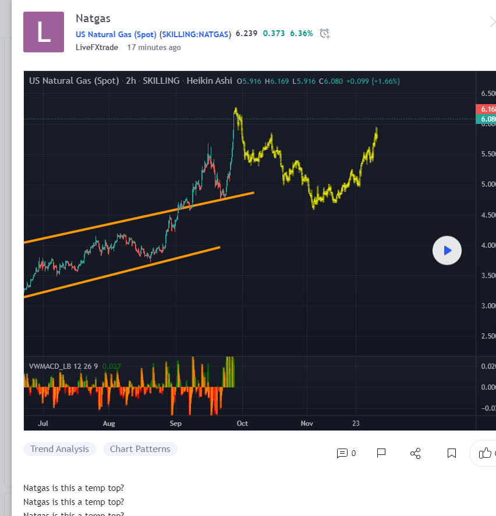This screenshot has height=516, width=496.
Task: Open LiveFXtrade author profile
Action: 97,47
